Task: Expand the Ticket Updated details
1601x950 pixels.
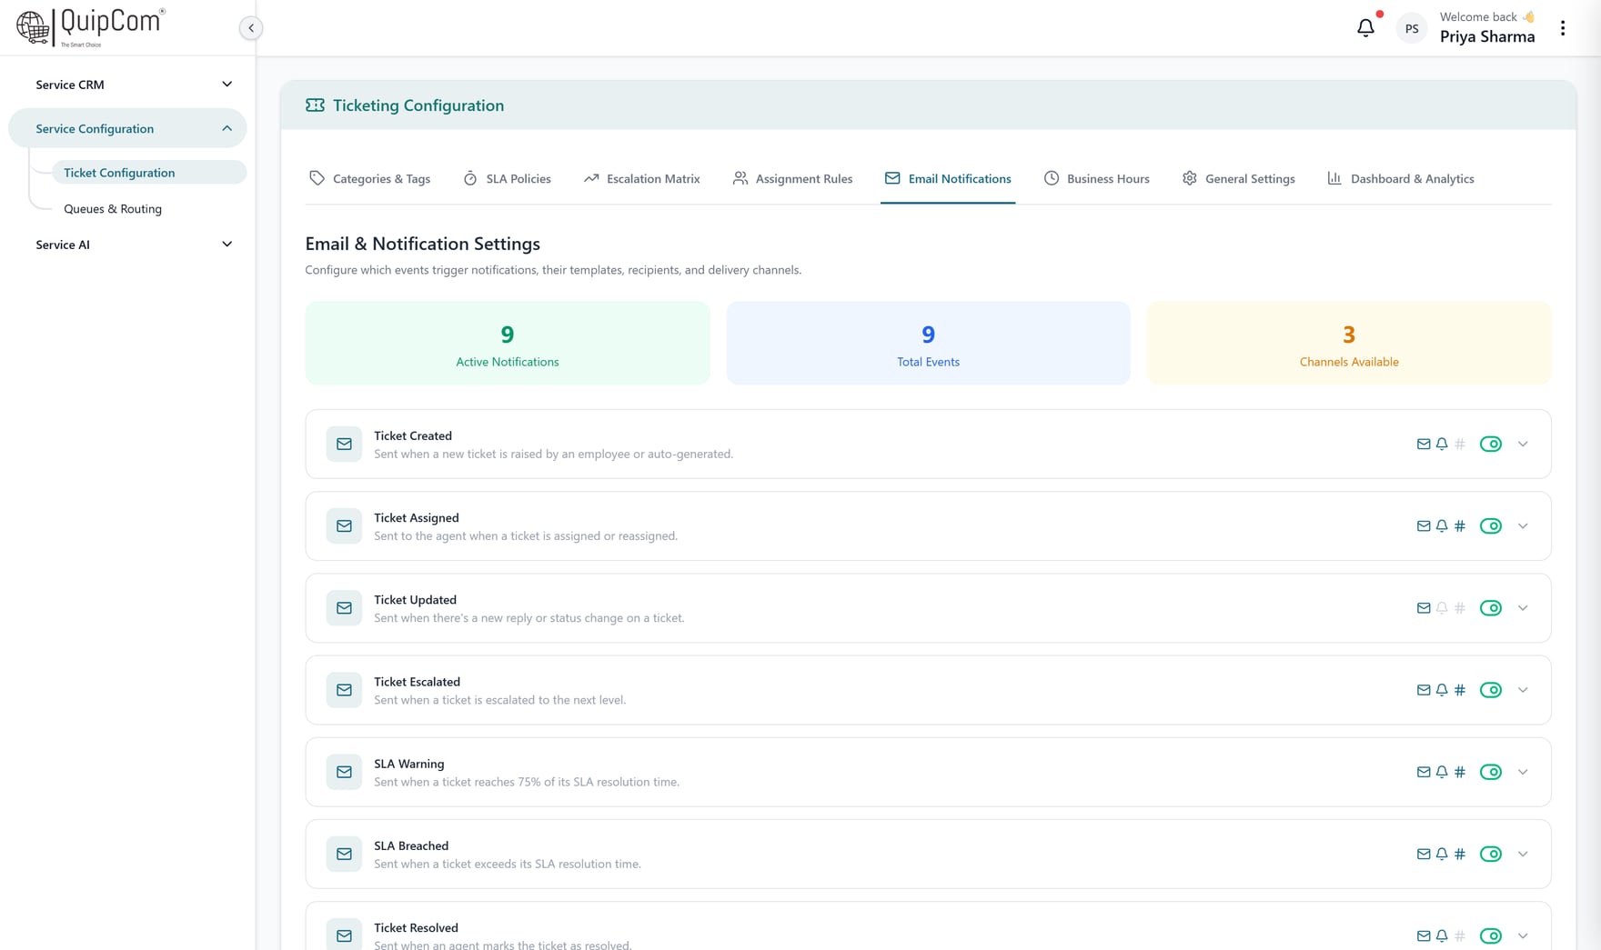Action: [x=1523, y=608]
